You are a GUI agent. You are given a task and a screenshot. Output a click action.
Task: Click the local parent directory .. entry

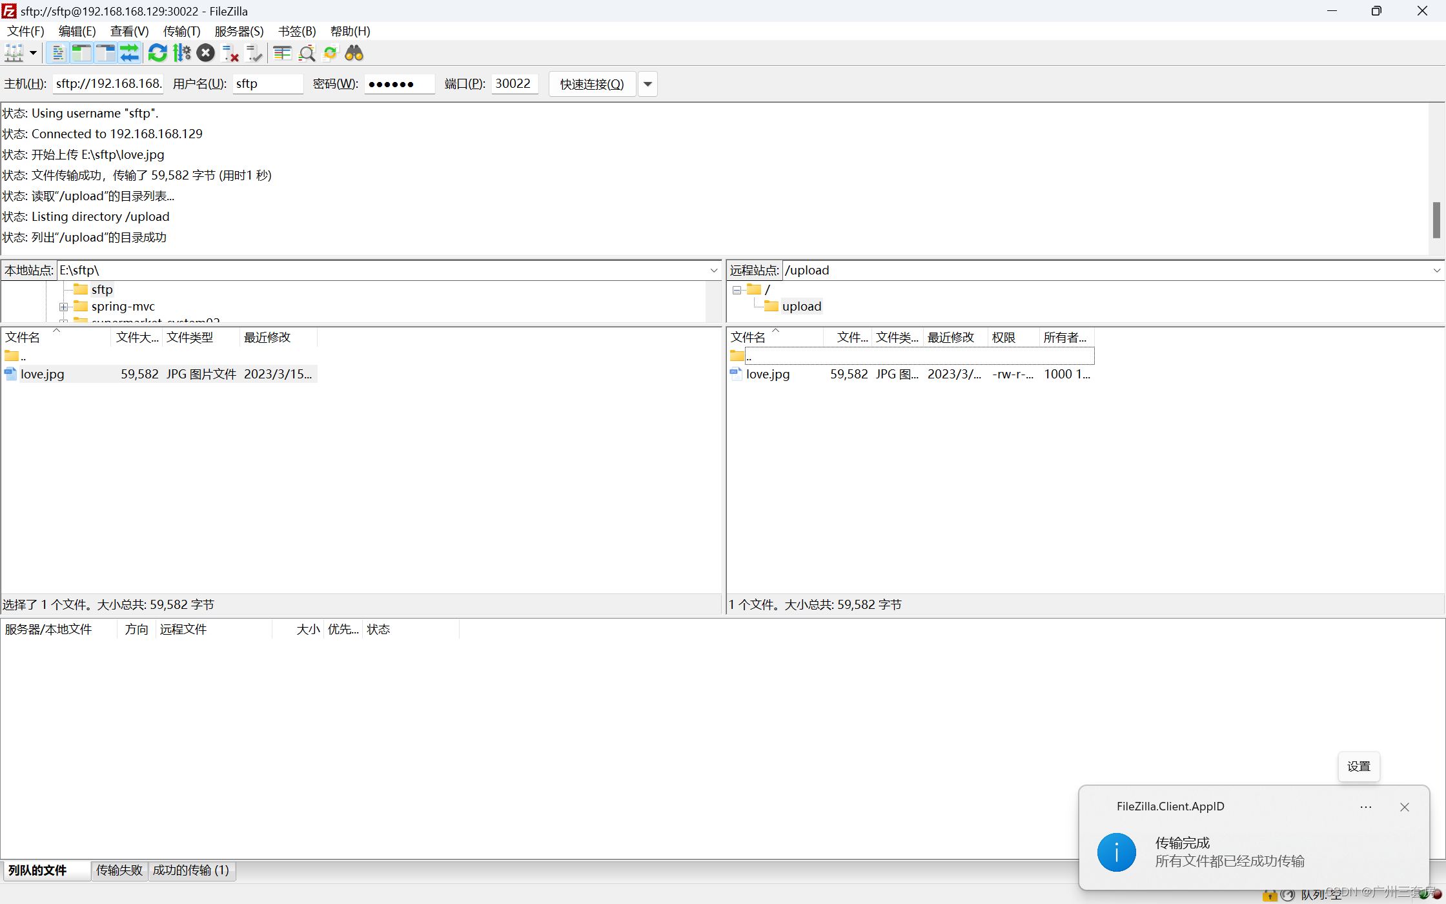click(x=159, y=356)
